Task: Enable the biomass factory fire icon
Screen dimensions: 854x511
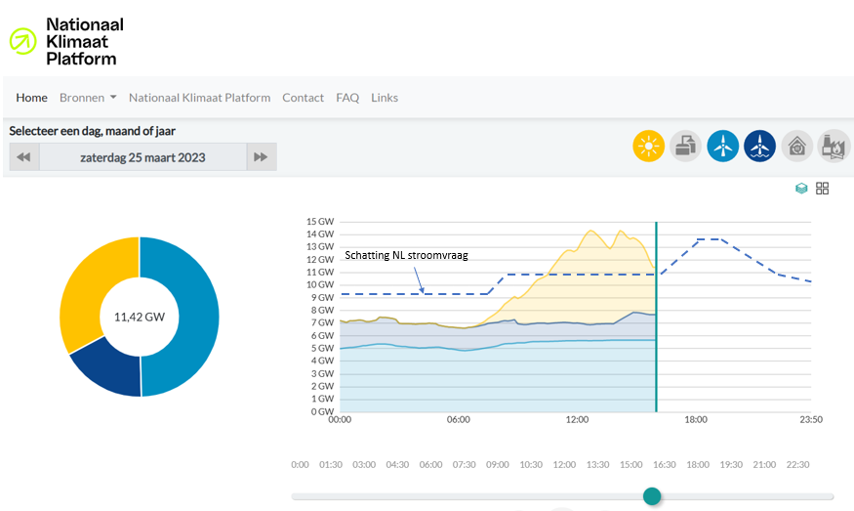Action: coord(834,147)
